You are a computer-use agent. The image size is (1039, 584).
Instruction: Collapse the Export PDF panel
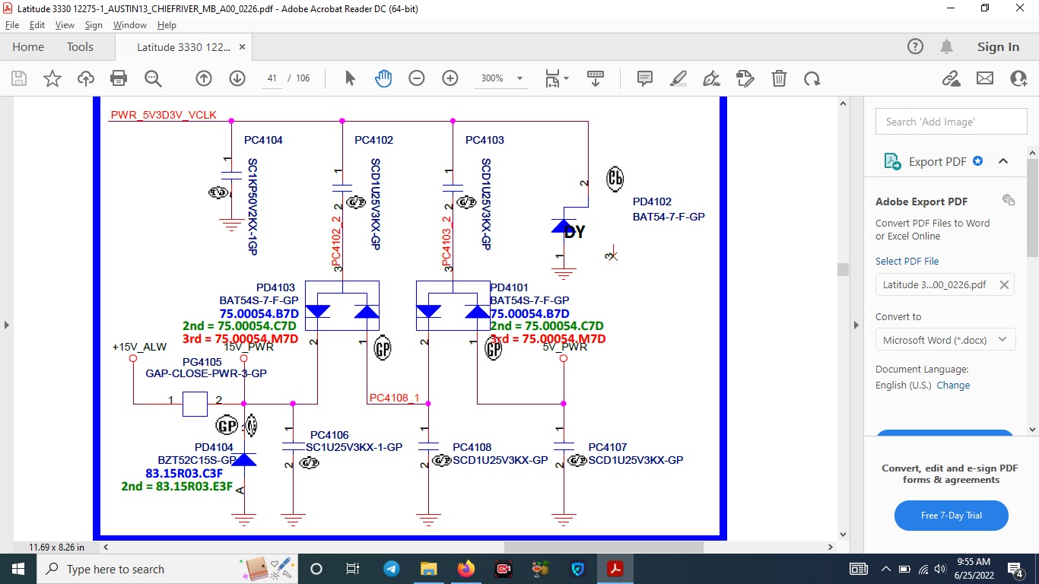(1003, 161)
